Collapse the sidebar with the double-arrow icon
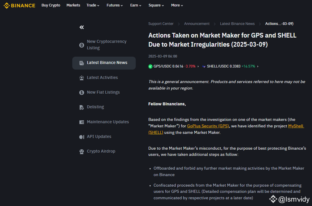This screenshot has width=312, height=206. pyautogui.click(x=81, y=27)
